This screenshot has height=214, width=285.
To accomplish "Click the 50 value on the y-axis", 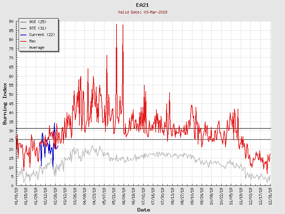I will [x=11, y=95].
